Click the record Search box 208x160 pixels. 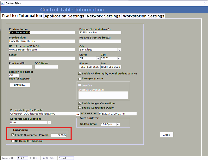(x=66, y=158)
